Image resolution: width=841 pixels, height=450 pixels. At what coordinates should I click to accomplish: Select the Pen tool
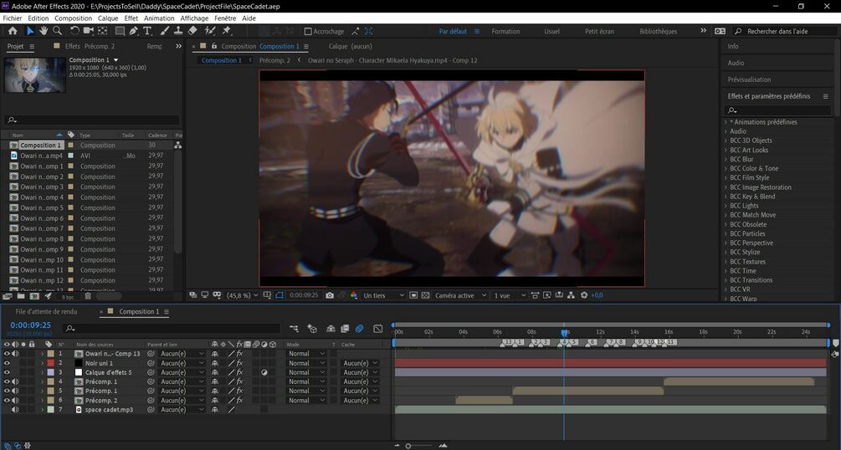(133, 31)
